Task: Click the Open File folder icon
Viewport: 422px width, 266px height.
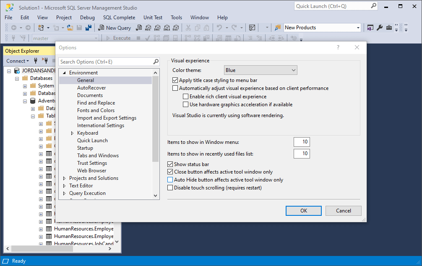Action: (70, 28)
